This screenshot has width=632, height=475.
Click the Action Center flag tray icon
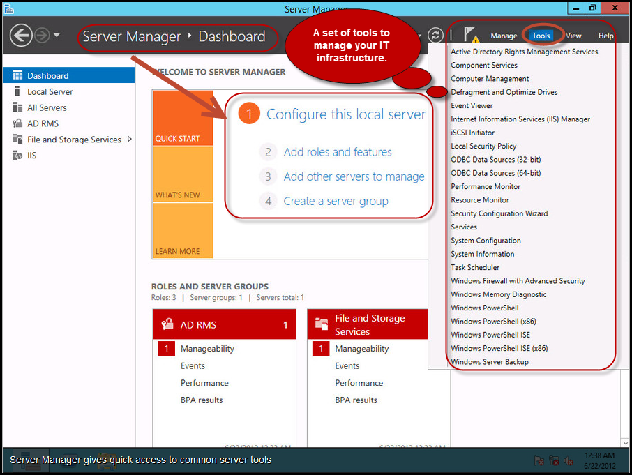point(539,460)
